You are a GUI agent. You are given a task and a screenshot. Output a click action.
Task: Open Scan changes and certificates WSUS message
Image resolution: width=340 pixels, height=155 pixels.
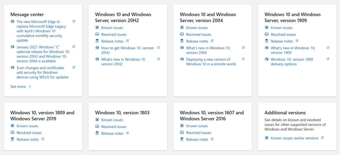click(43, 73)
